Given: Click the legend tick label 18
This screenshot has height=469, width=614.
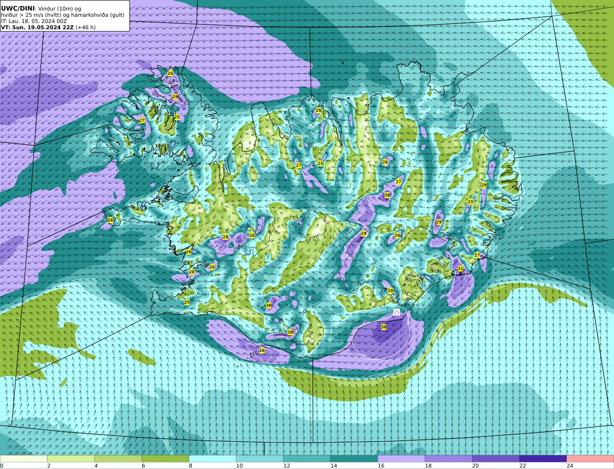Looking at the screenshot, I should 428,466.
